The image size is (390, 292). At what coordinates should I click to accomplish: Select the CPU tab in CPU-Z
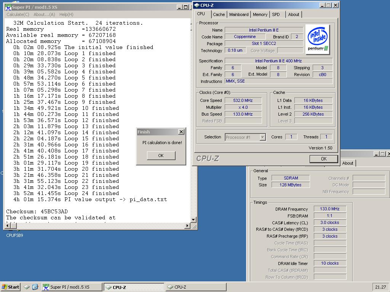tap(201, 14)
